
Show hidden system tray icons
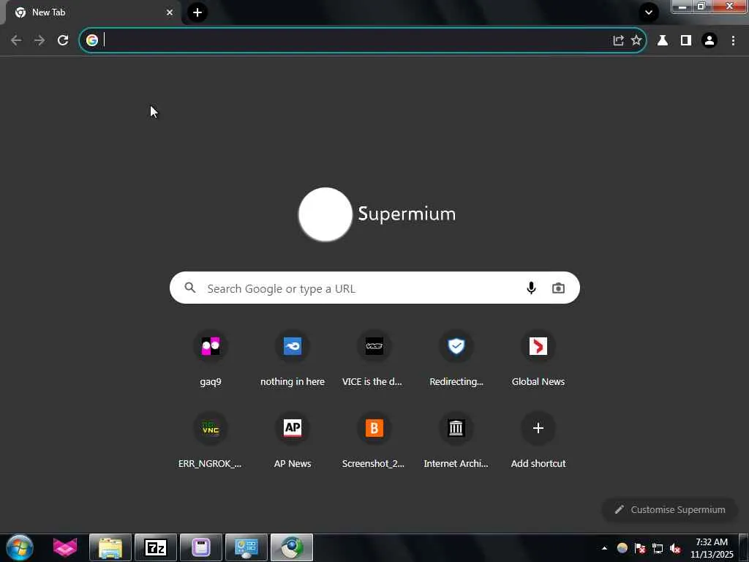pos(604,548)
